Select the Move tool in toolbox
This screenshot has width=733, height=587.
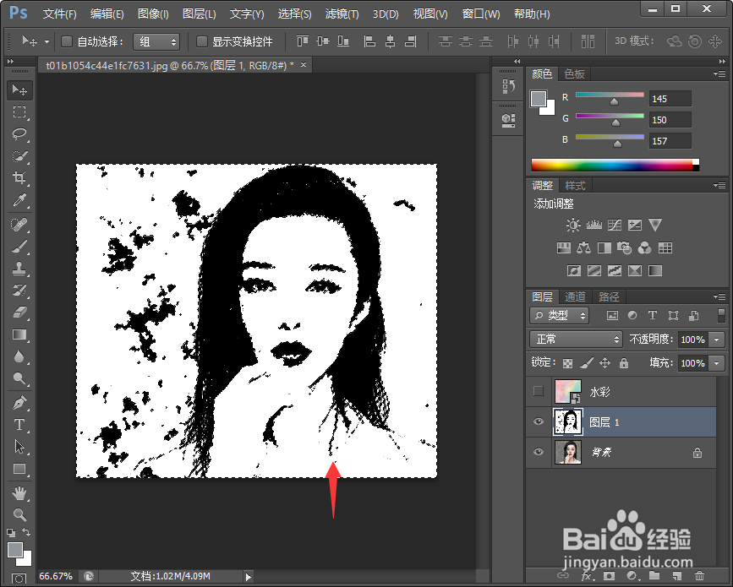19,90
